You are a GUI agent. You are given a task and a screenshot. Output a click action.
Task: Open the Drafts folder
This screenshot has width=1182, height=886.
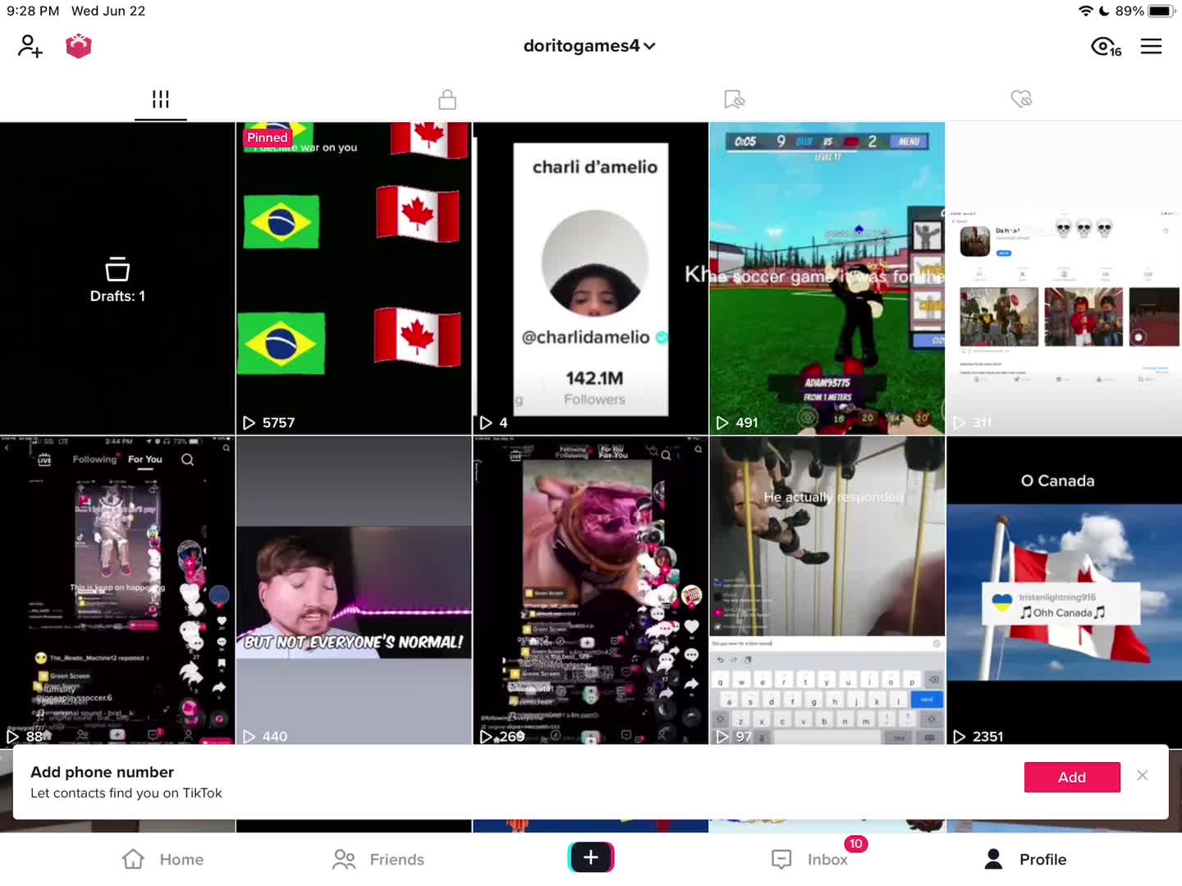(x=117, y=279)
